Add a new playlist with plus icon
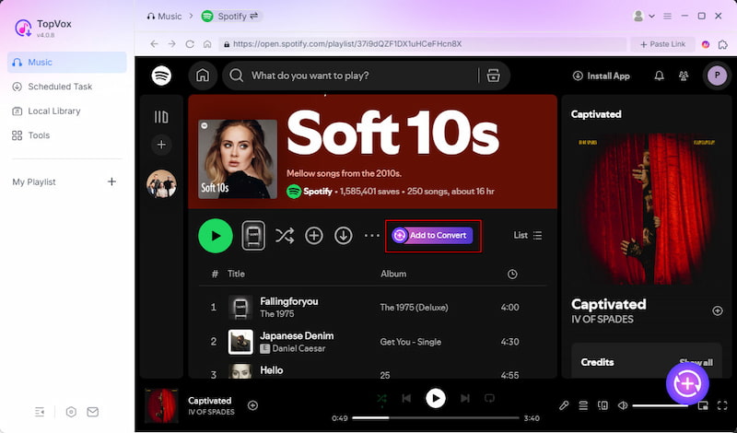This screenshot has height=433, width=737. (x=111, y=181)
